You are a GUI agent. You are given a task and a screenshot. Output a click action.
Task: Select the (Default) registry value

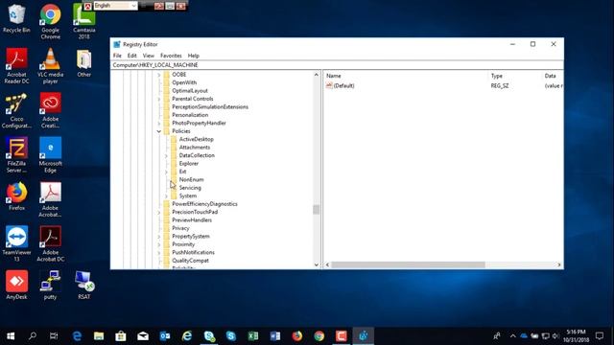pos(340,85)
